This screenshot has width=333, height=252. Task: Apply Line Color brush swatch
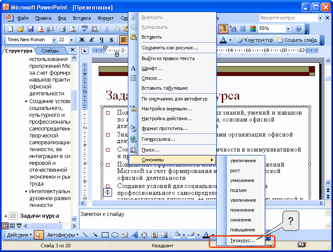tap(192, 235)
